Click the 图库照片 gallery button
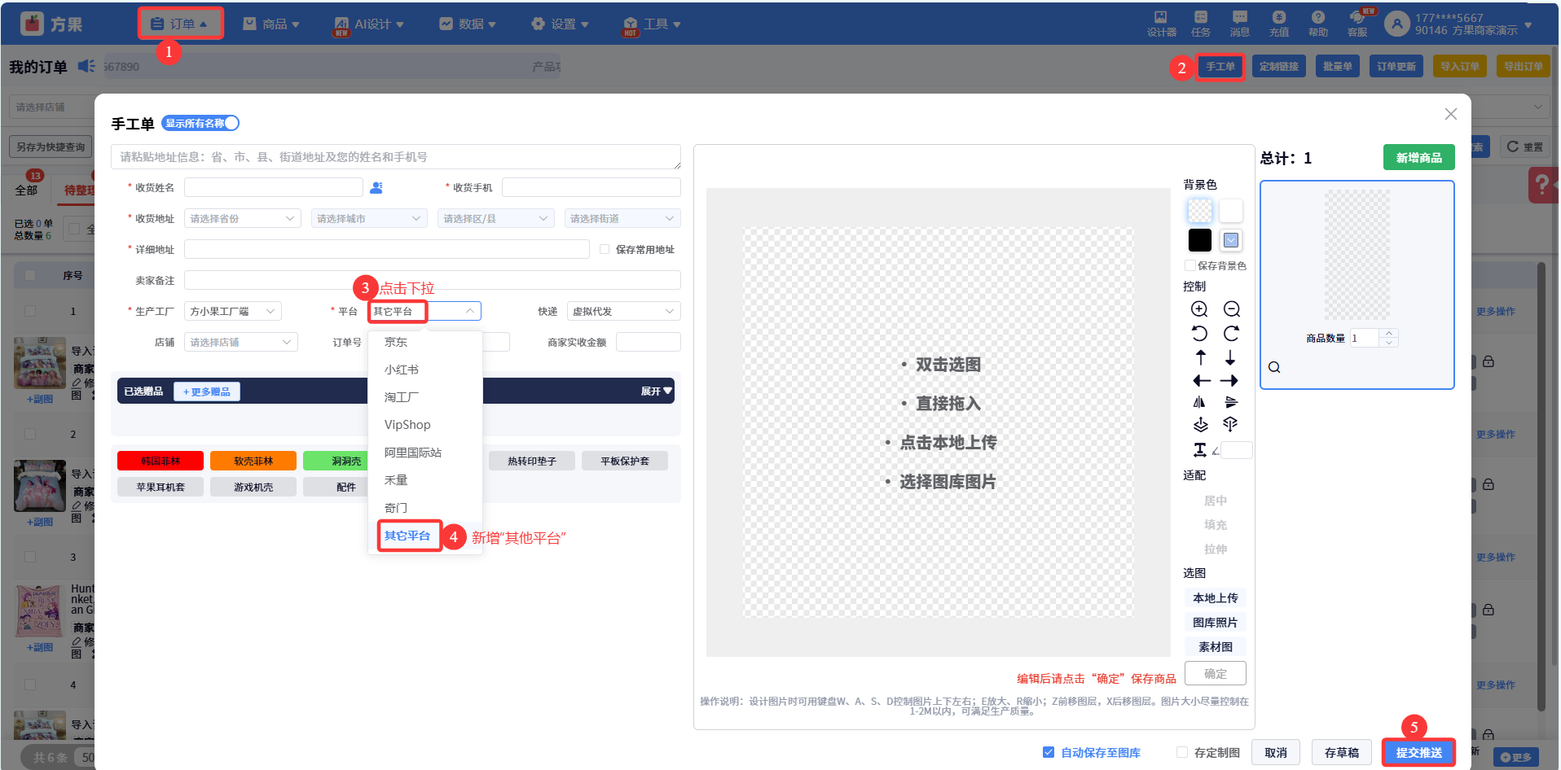 point(1216,623)
